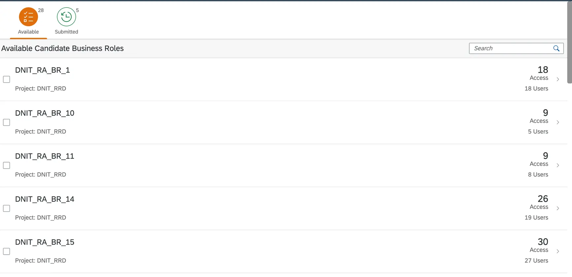This screenshot has width=572, height=277.
Task: Click the search magnifier icon
Action: 556,48
